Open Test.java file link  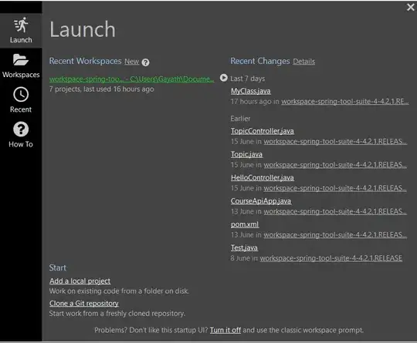pyautogui.click(x=244, y=247)
